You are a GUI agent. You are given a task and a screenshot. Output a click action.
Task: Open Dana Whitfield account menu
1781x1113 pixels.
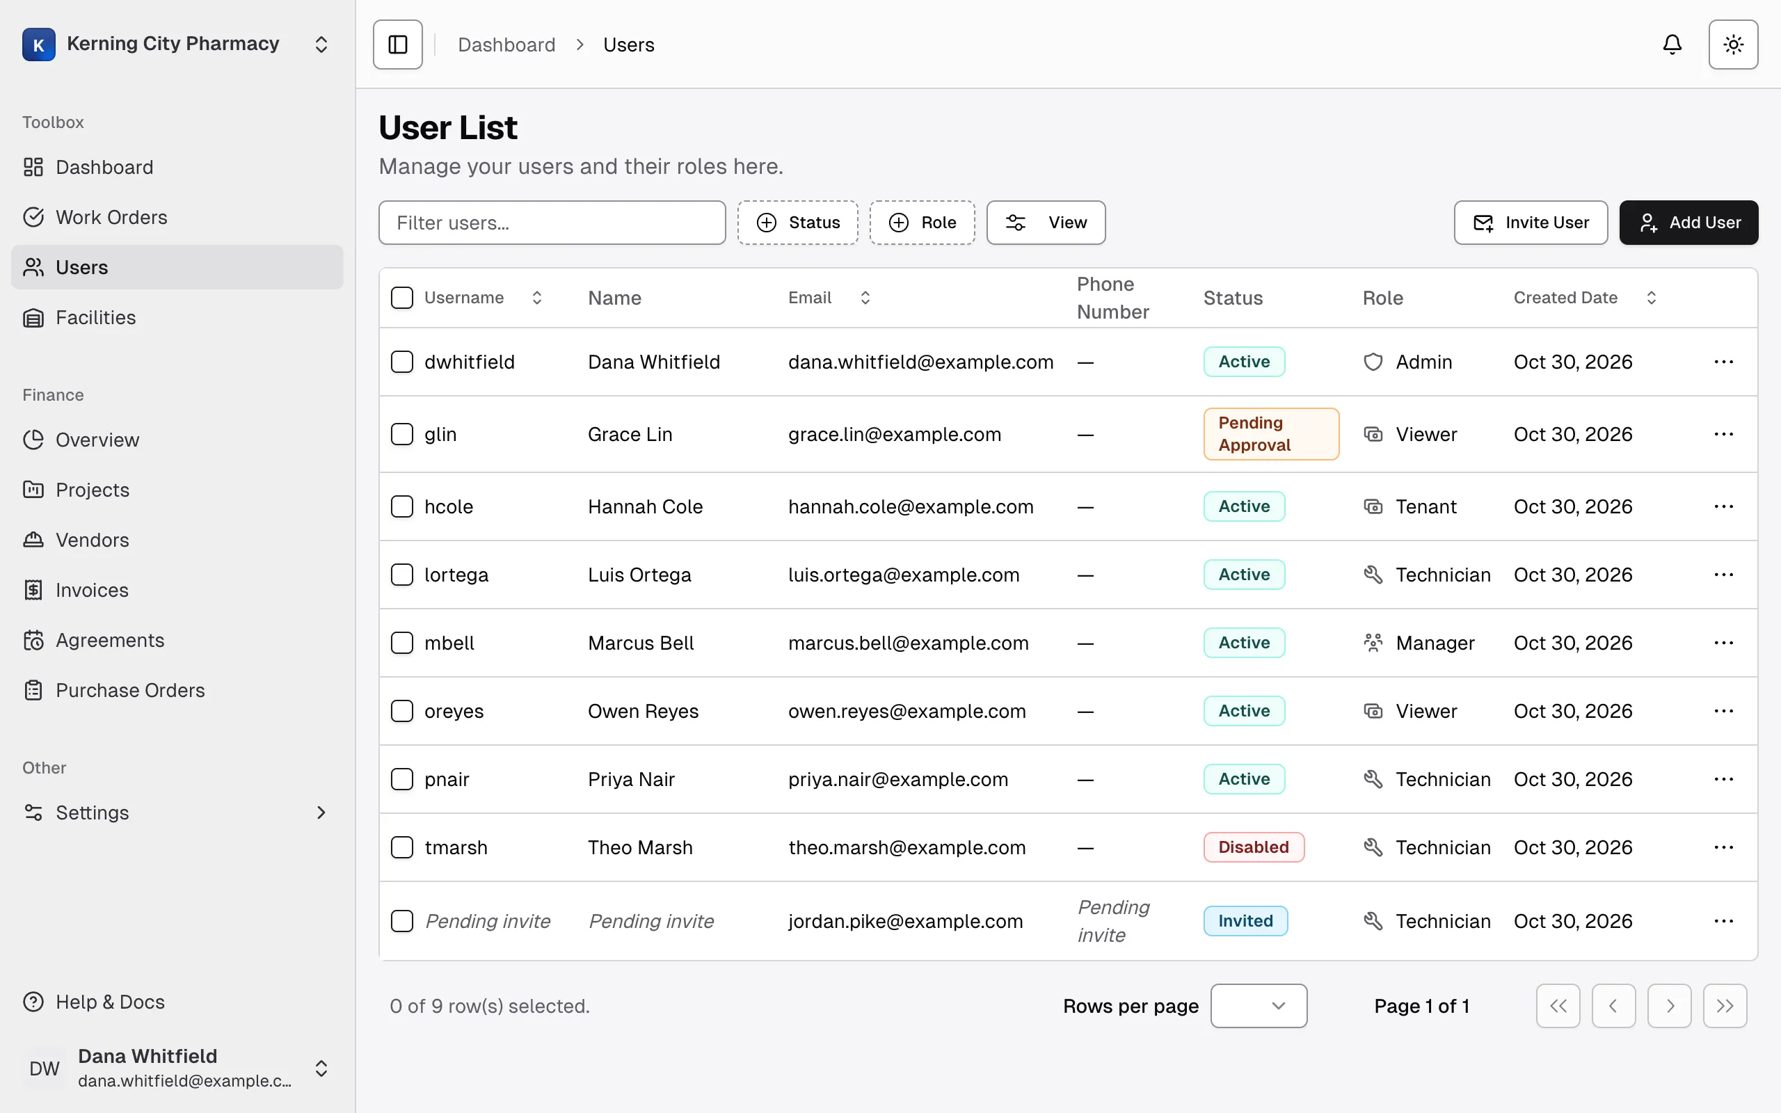point(177,1068)
